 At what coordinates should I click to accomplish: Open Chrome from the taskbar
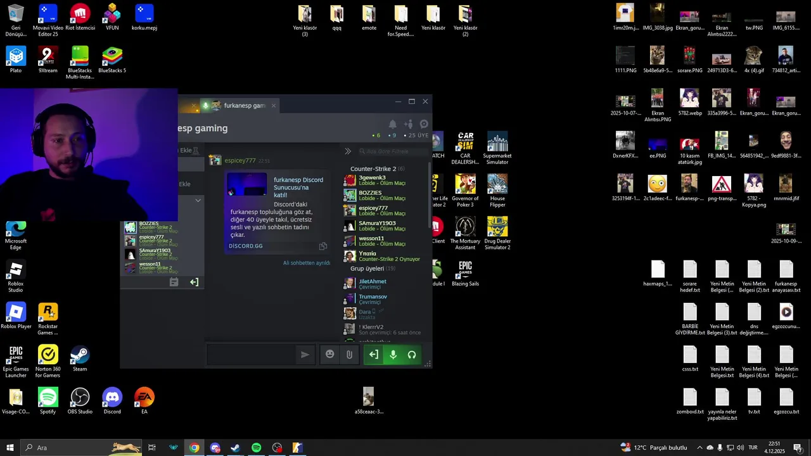[x=194, y=448]
